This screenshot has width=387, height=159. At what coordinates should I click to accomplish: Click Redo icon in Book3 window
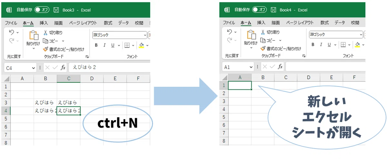pos(12,41)
